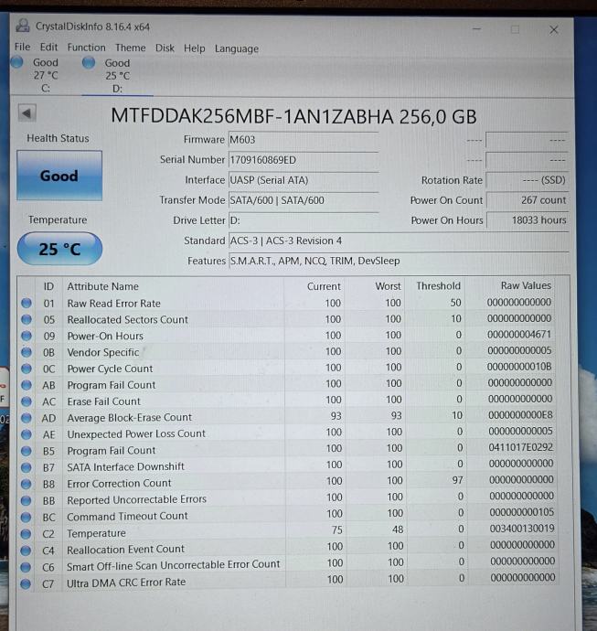The width and height of the screenshot is (597, 631).
Task: Click the status dot for SATA Interface Downshift
Action: (x=27, y=467)
